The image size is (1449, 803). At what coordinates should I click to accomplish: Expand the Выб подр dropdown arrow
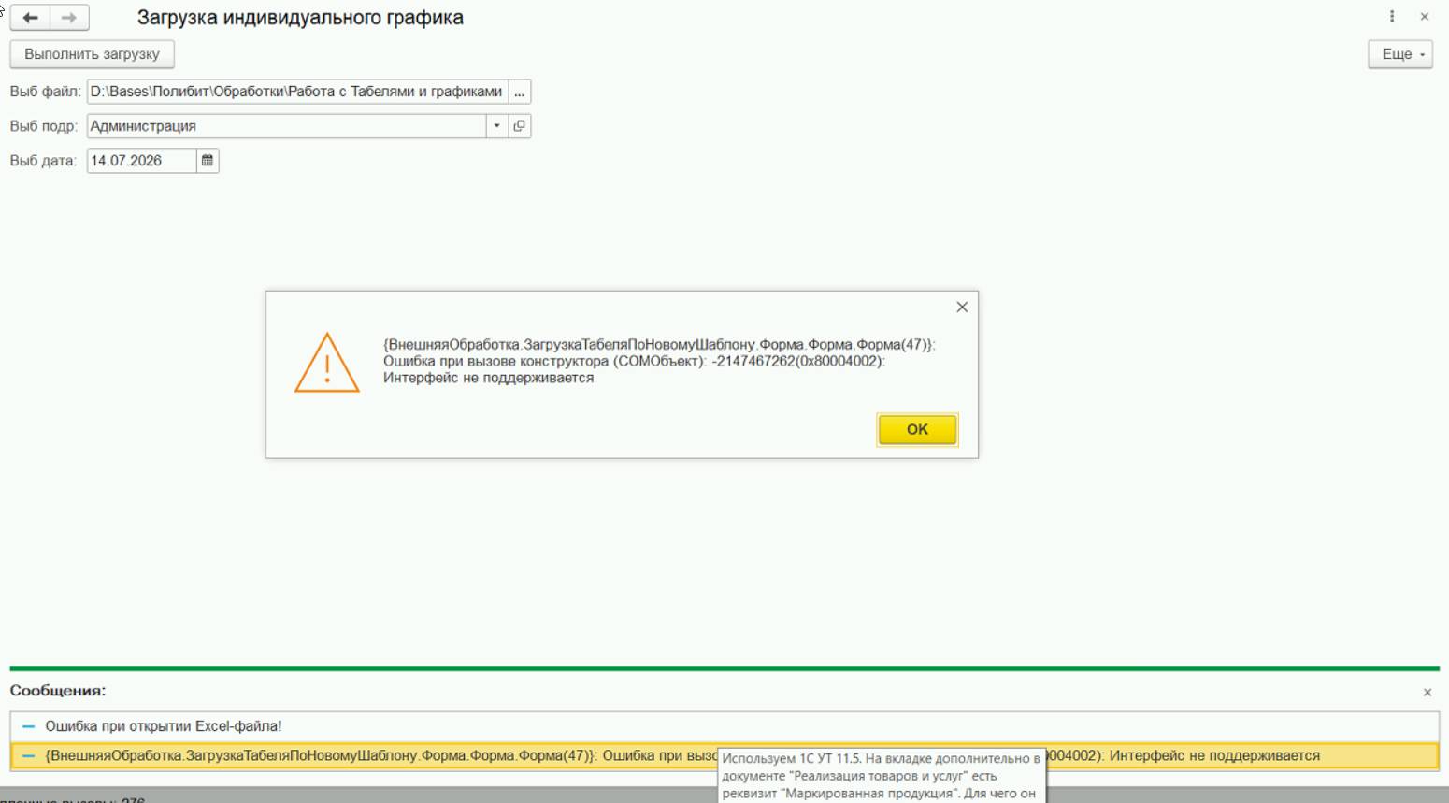click(x=497, y=126)
